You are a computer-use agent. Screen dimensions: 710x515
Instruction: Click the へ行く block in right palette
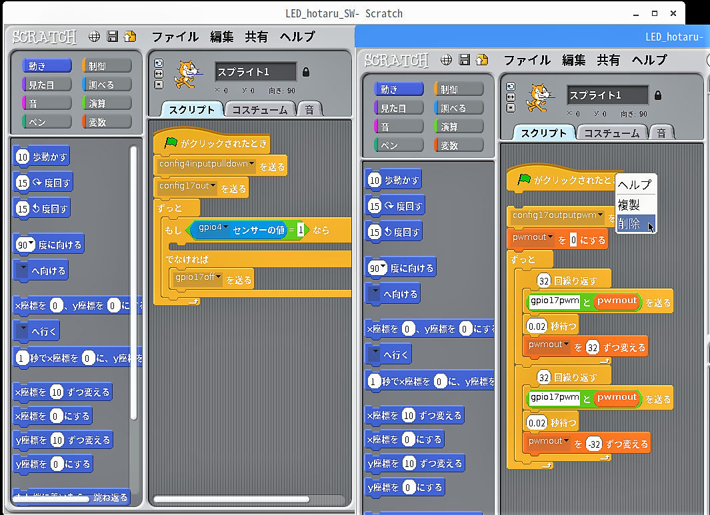pos(388,354)
